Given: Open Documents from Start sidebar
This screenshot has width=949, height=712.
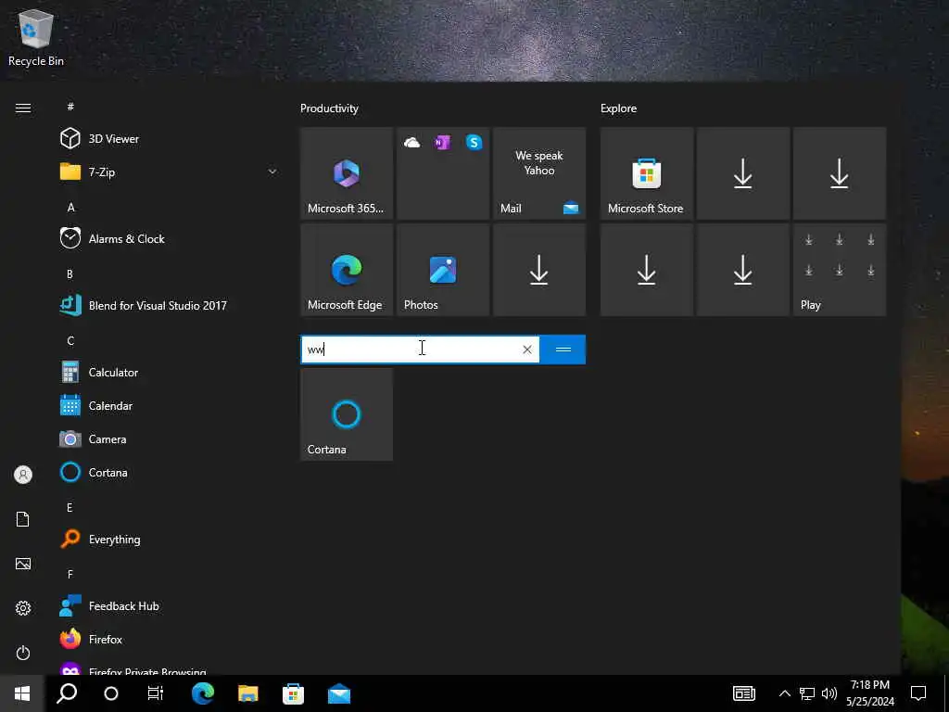Looking at the screenshot, I should (23, 519).
